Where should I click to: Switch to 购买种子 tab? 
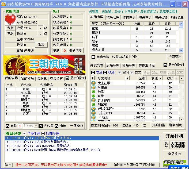(145, 17)
